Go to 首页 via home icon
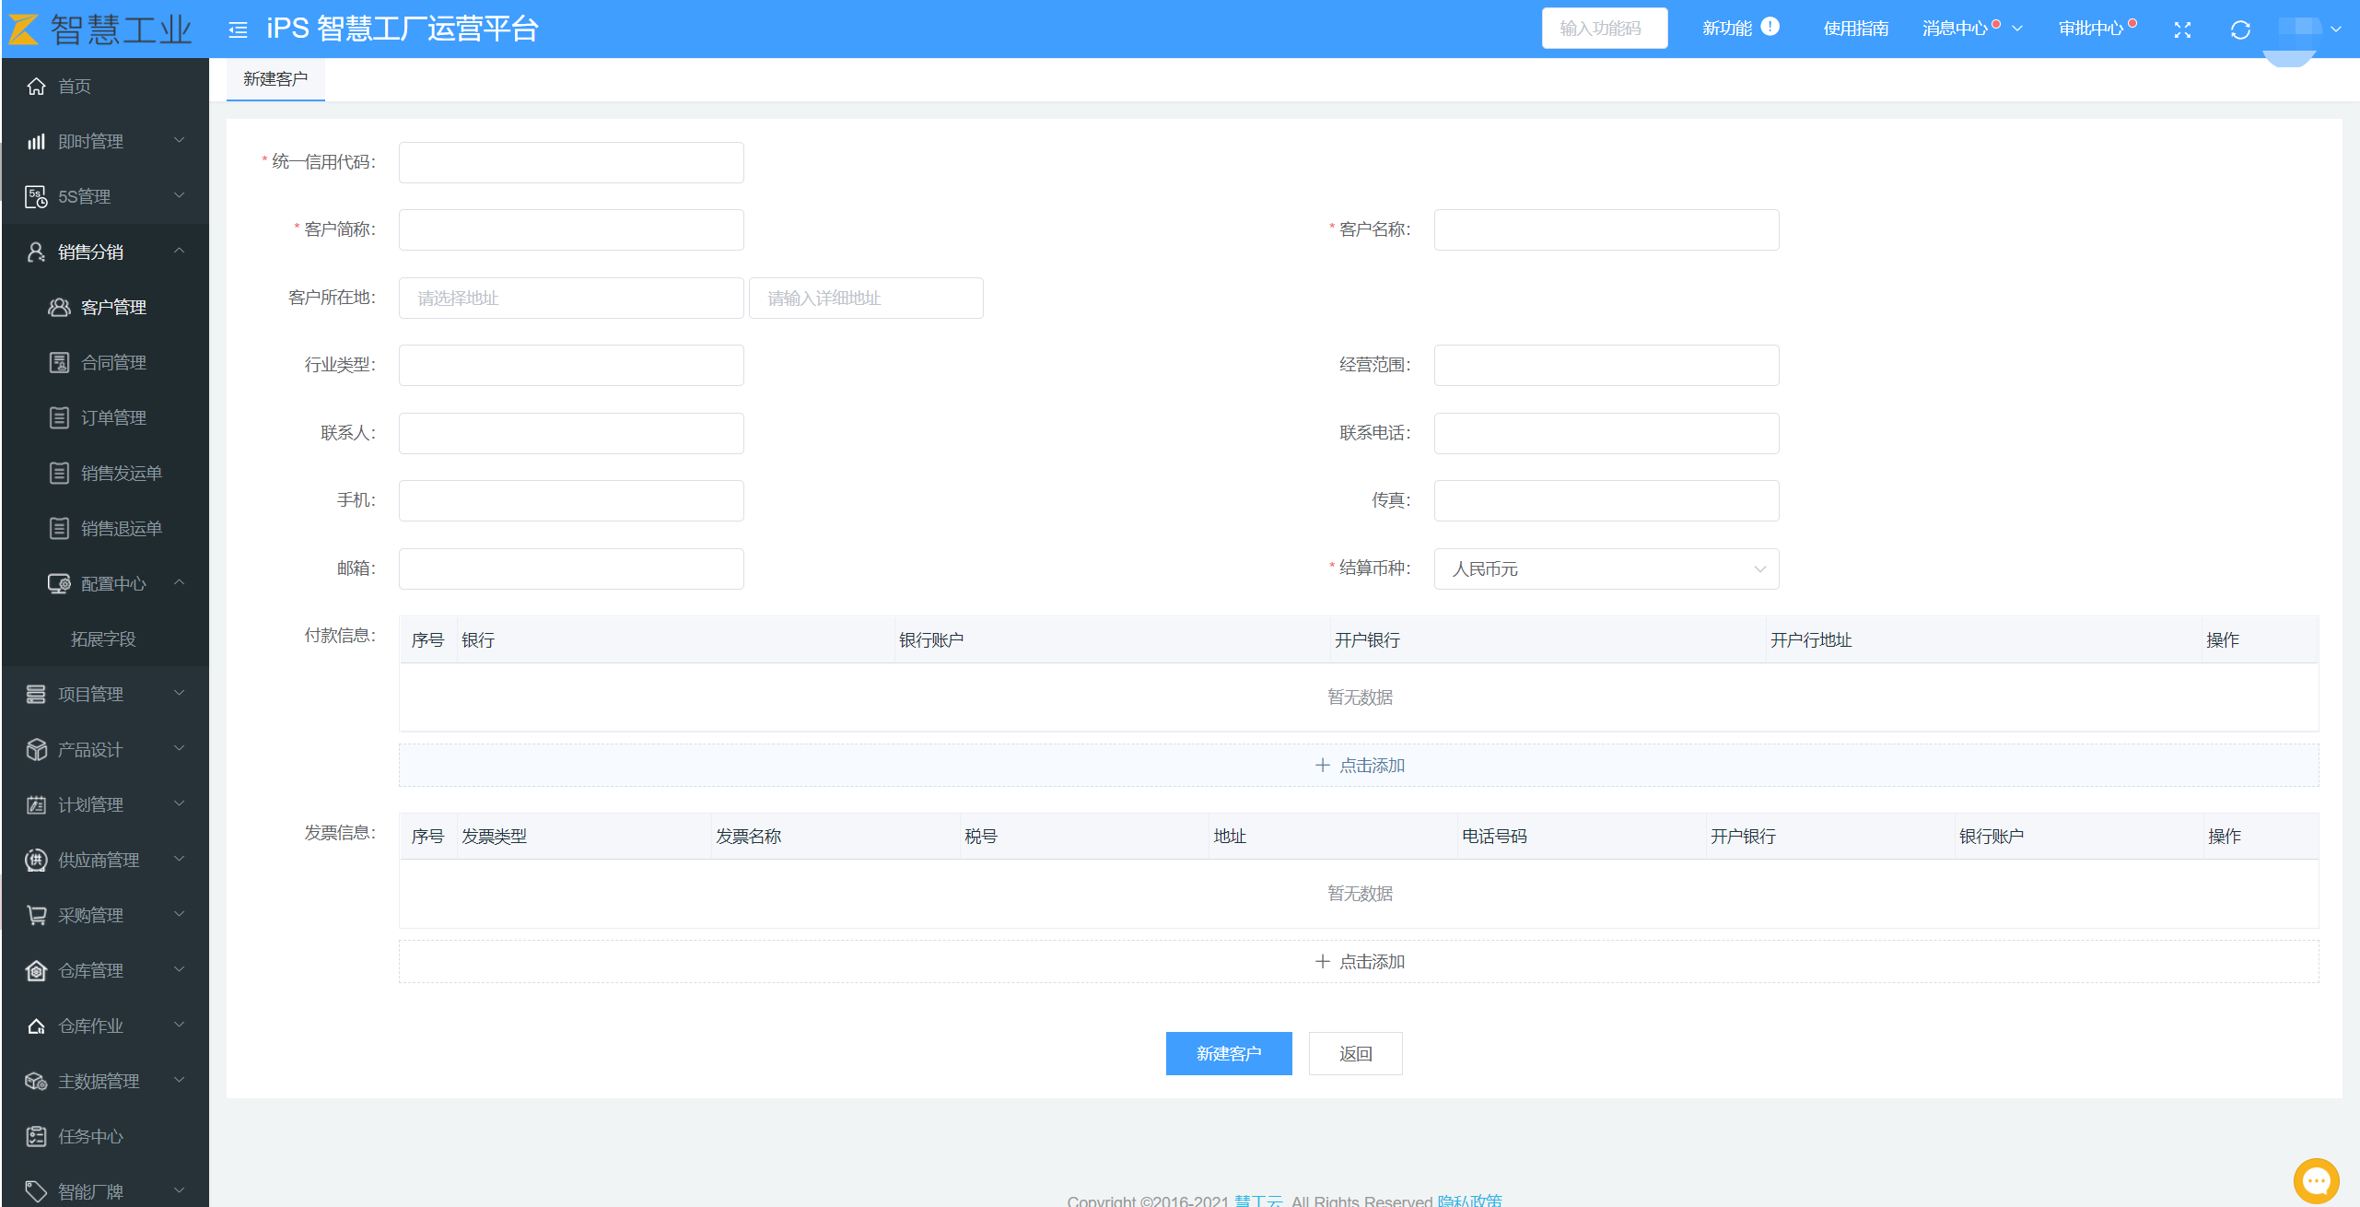The height and width of the screenshot is (1207, 2360). tap(37, 86)
